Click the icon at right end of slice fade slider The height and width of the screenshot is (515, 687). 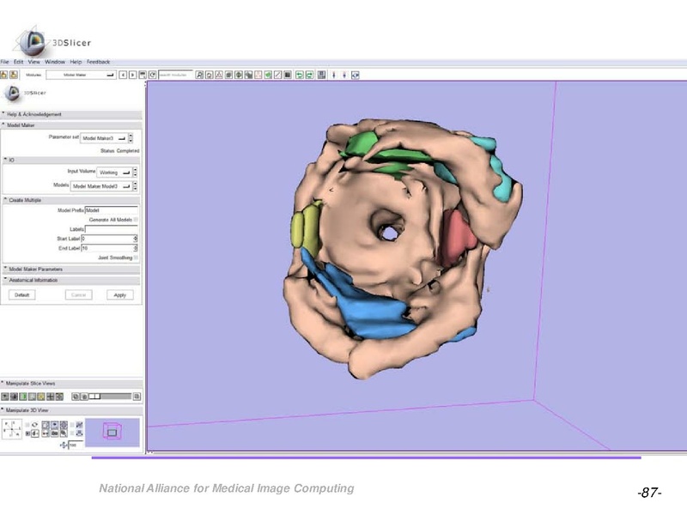click(x=137, y=397)
